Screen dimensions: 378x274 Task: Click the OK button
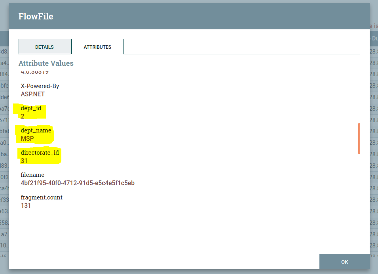[344, 262]
